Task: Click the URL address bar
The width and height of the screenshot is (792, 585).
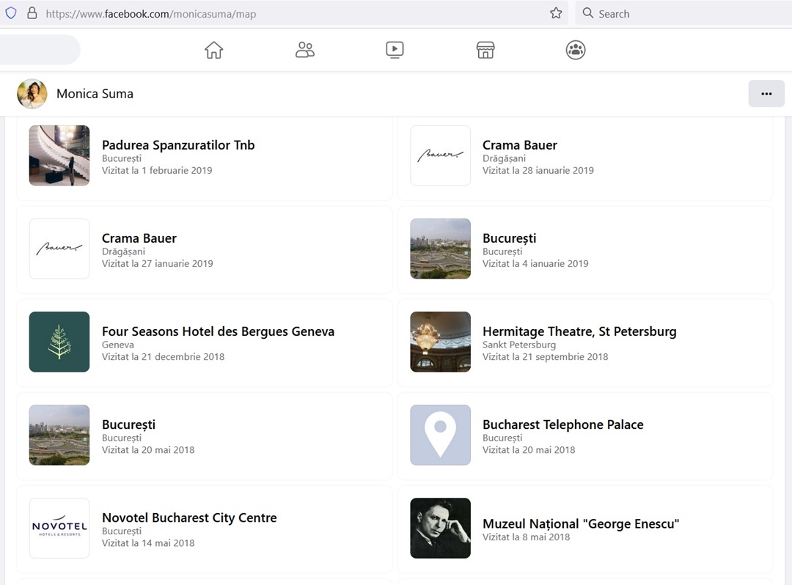Action: [x=293, y=13]
